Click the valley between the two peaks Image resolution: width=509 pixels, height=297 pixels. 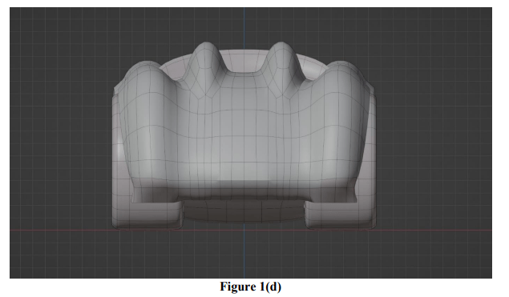tap(244, 70)
